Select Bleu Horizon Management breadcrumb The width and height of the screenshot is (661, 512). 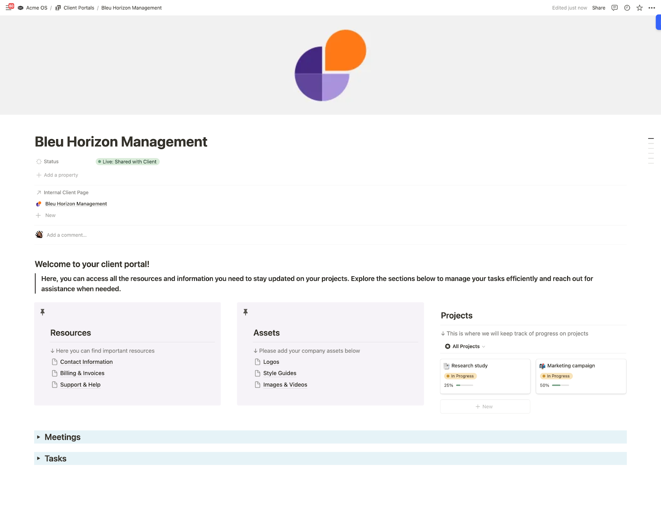coord(131,8)
